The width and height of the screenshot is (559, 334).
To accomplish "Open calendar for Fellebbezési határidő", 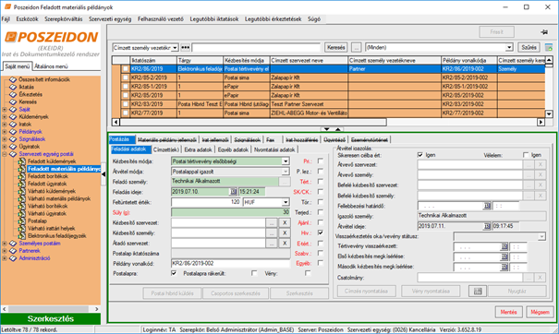I will point(487,206).
